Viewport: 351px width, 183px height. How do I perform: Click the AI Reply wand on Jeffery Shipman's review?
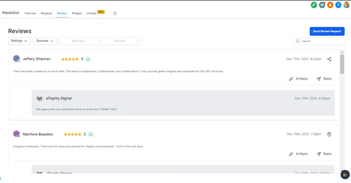pyautogui.click(x=298, y=79)
